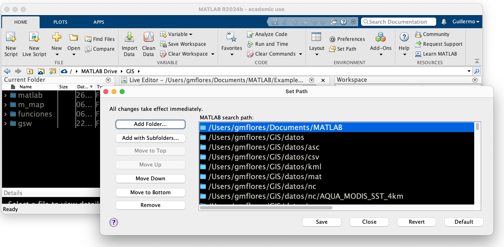
Task: Open the Guillermo account dropdown
Action: click(x=466, y=22)
